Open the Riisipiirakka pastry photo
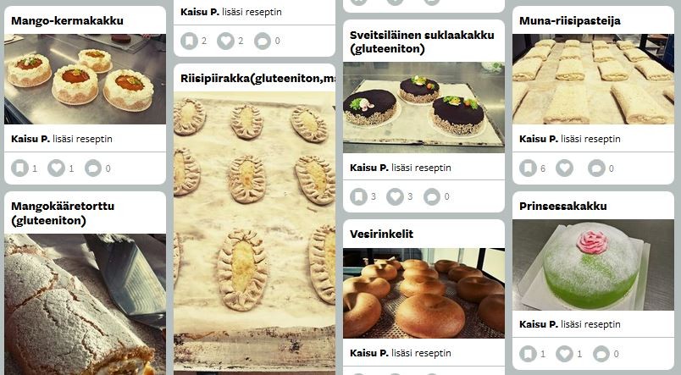The width and height of the screenshot is (681, 375). click(x=254, y=232)
